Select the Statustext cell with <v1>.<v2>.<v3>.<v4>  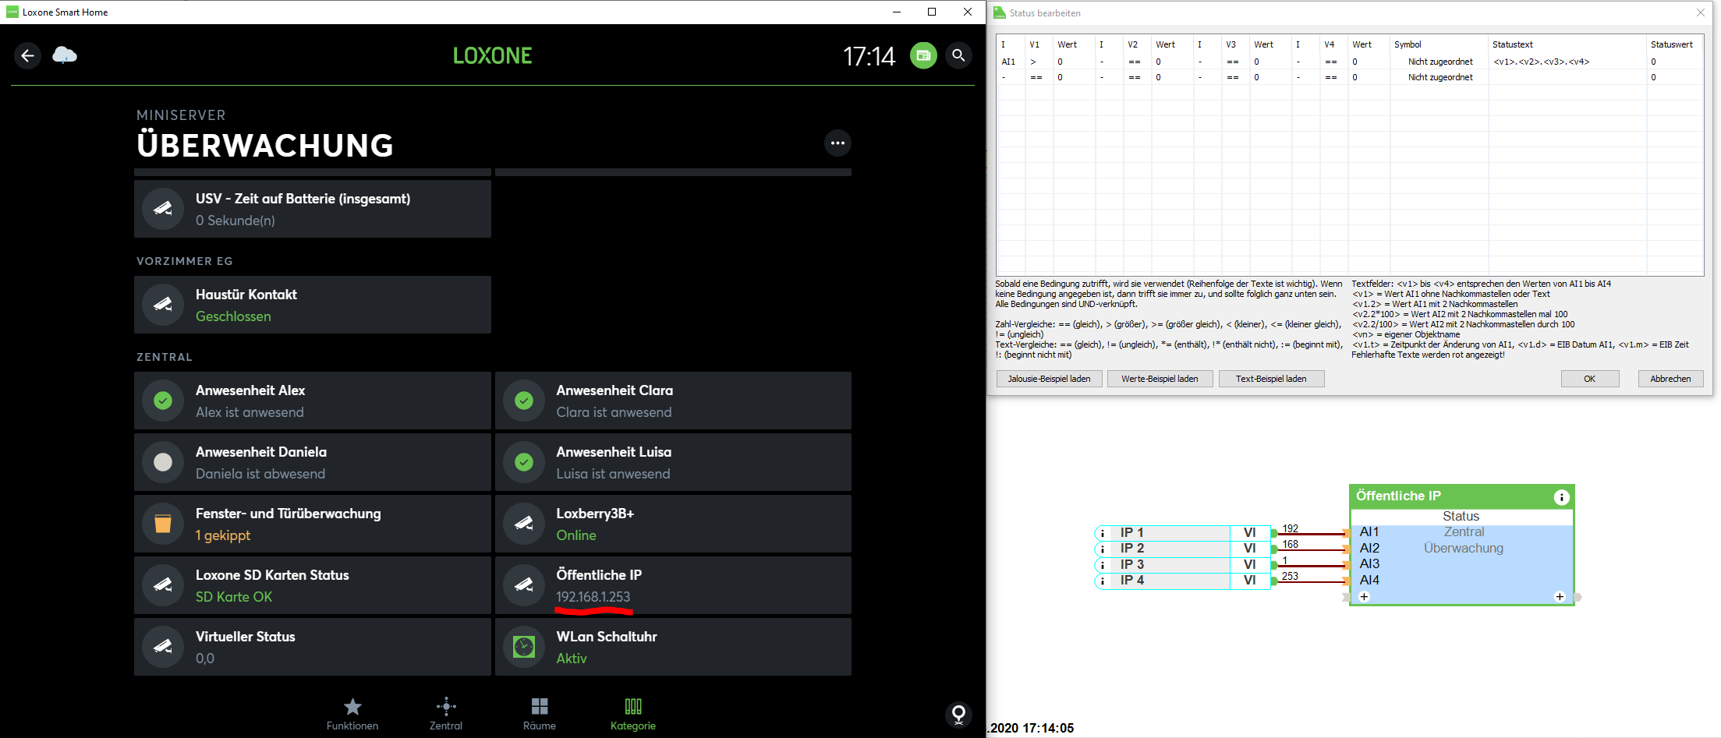[1567, 62]
